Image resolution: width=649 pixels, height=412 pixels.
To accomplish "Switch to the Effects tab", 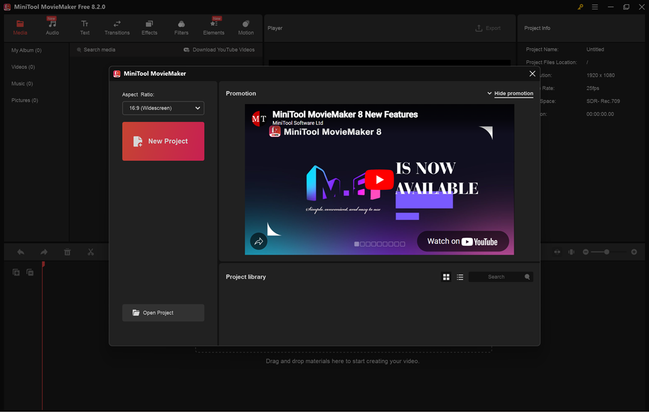I will 149,28.
